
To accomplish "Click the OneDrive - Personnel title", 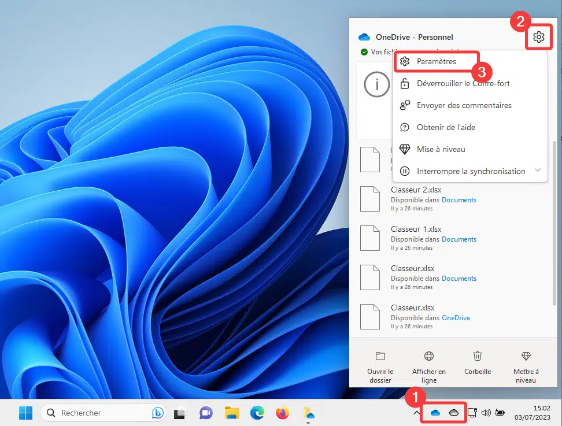I will (x=415, y=37).
